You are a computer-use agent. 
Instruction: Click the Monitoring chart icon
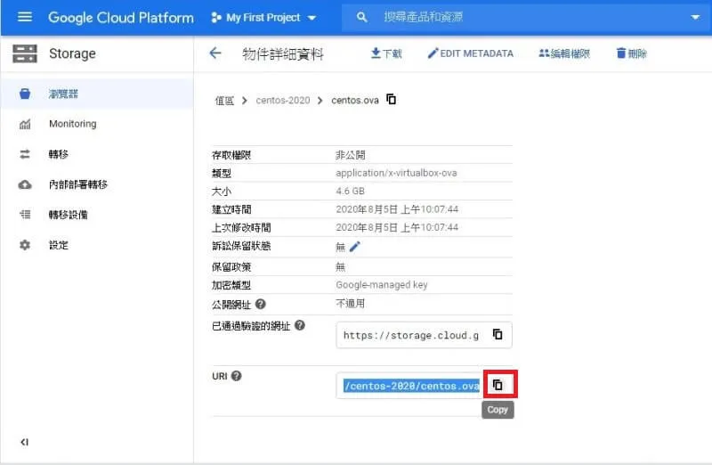tap(25, 124)
